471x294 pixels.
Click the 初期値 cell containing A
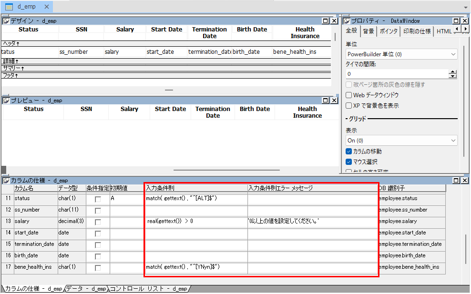point(127,199)
